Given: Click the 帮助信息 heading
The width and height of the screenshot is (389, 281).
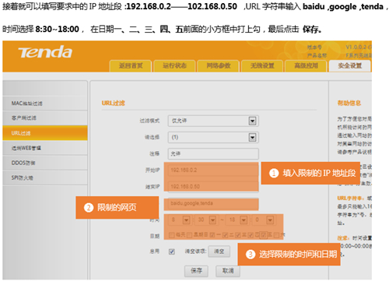Looking at the screenshot, I should coord(349,104).
